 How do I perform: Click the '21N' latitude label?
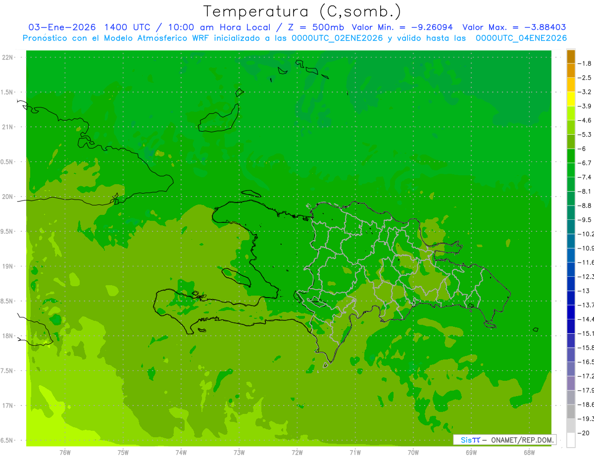point(8,127)
